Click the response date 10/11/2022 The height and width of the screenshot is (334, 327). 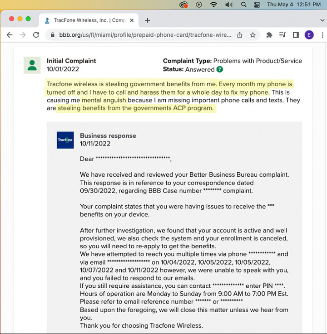pos(95,144)
